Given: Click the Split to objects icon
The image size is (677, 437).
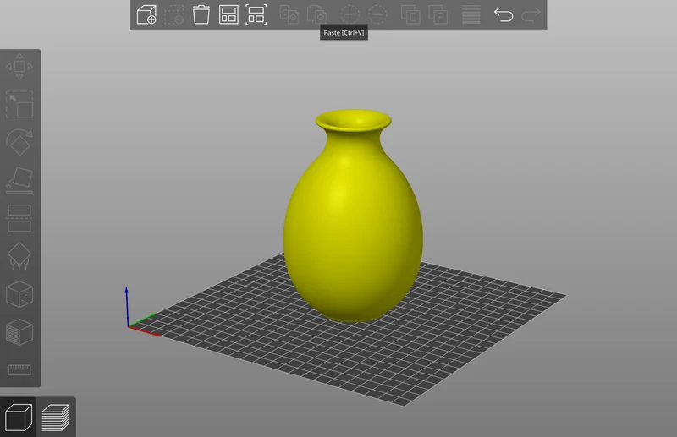Looking at the screenshot, I should [410, 14].
